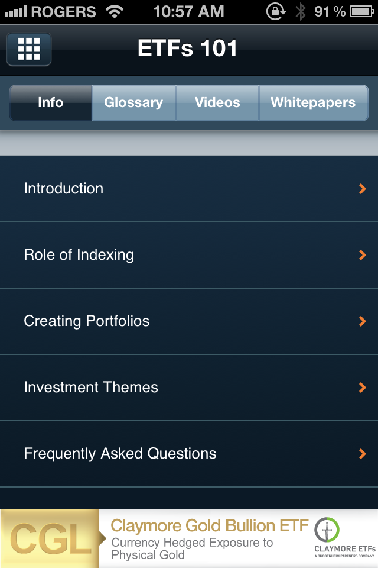Open Frequently Asked Questions
This screenshot has height=568, width=378.
click(189, 454)
